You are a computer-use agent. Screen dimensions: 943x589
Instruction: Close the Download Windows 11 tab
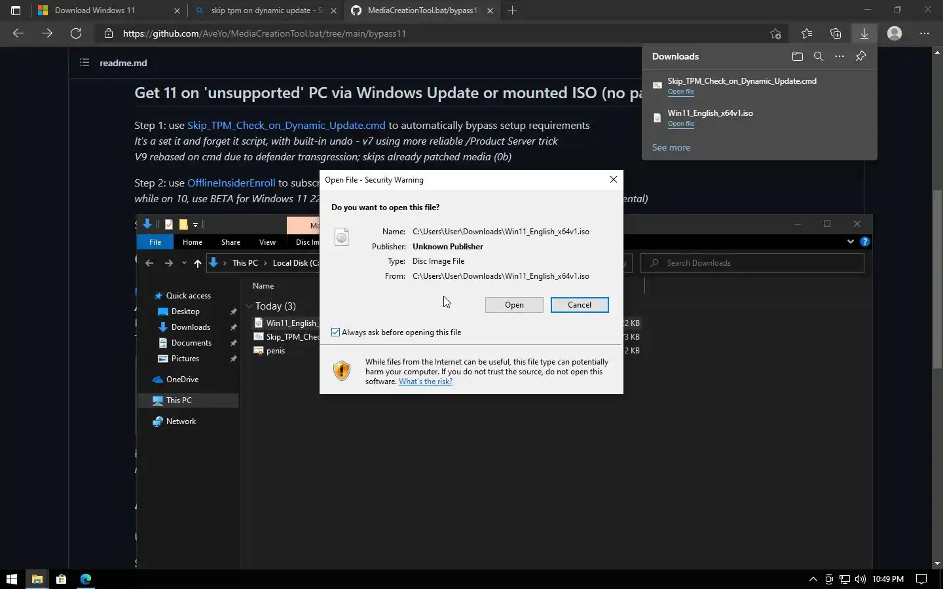coord(177,10)
